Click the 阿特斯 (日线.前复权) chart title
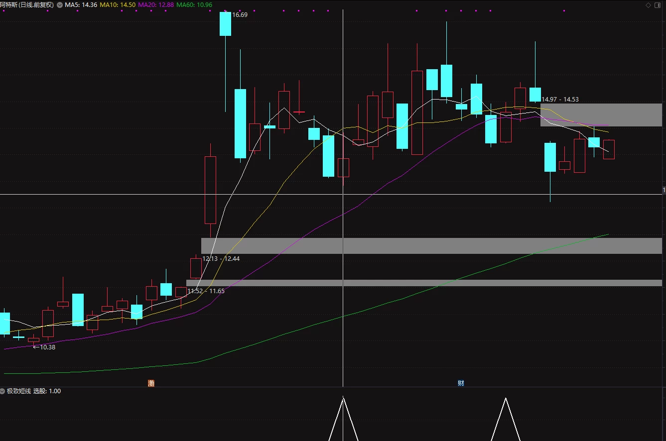This screenshot has width=666, height=441. (x=27, y=5)
